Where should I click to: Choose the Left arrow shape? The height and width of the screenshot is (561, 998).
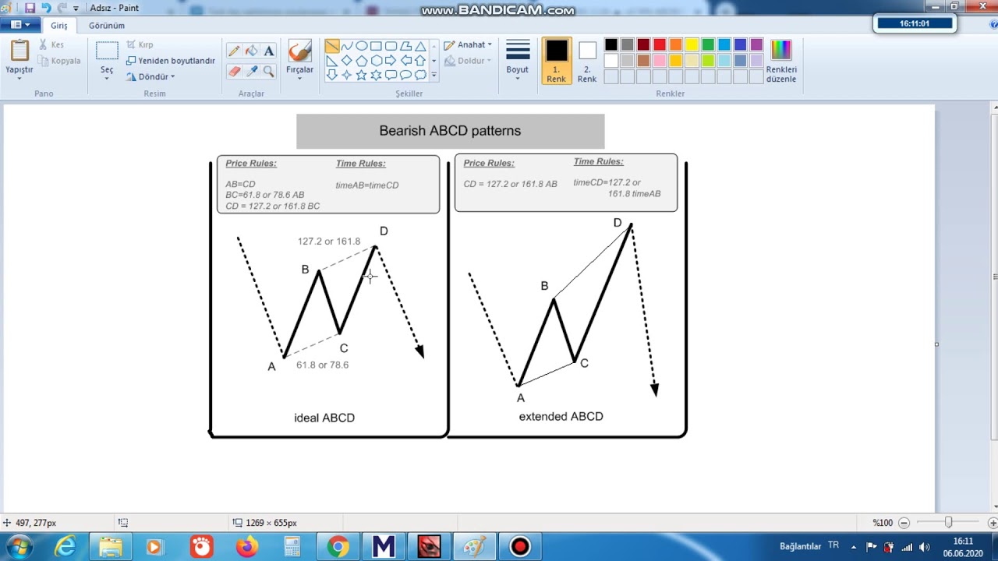[x=405, y=61]
